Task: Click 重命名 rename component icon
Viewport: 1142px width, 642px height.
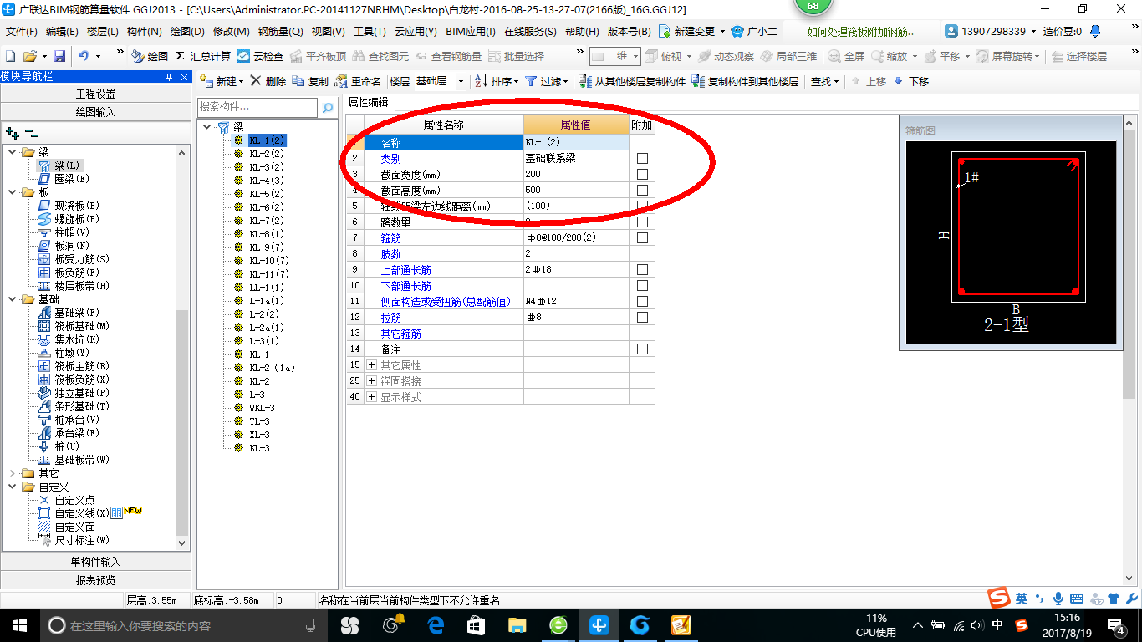Action: [x=358, y=81]
